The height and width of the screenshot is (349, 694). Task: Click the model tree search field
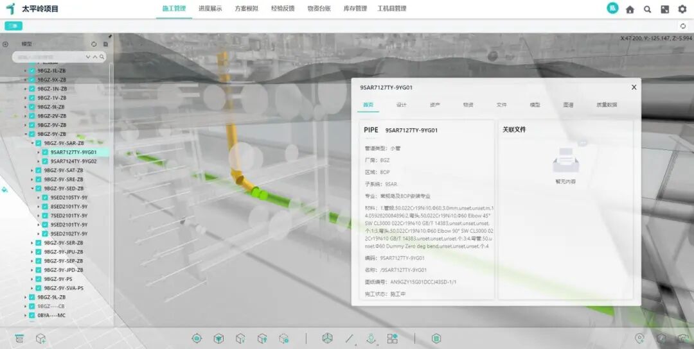pos(53,57)
